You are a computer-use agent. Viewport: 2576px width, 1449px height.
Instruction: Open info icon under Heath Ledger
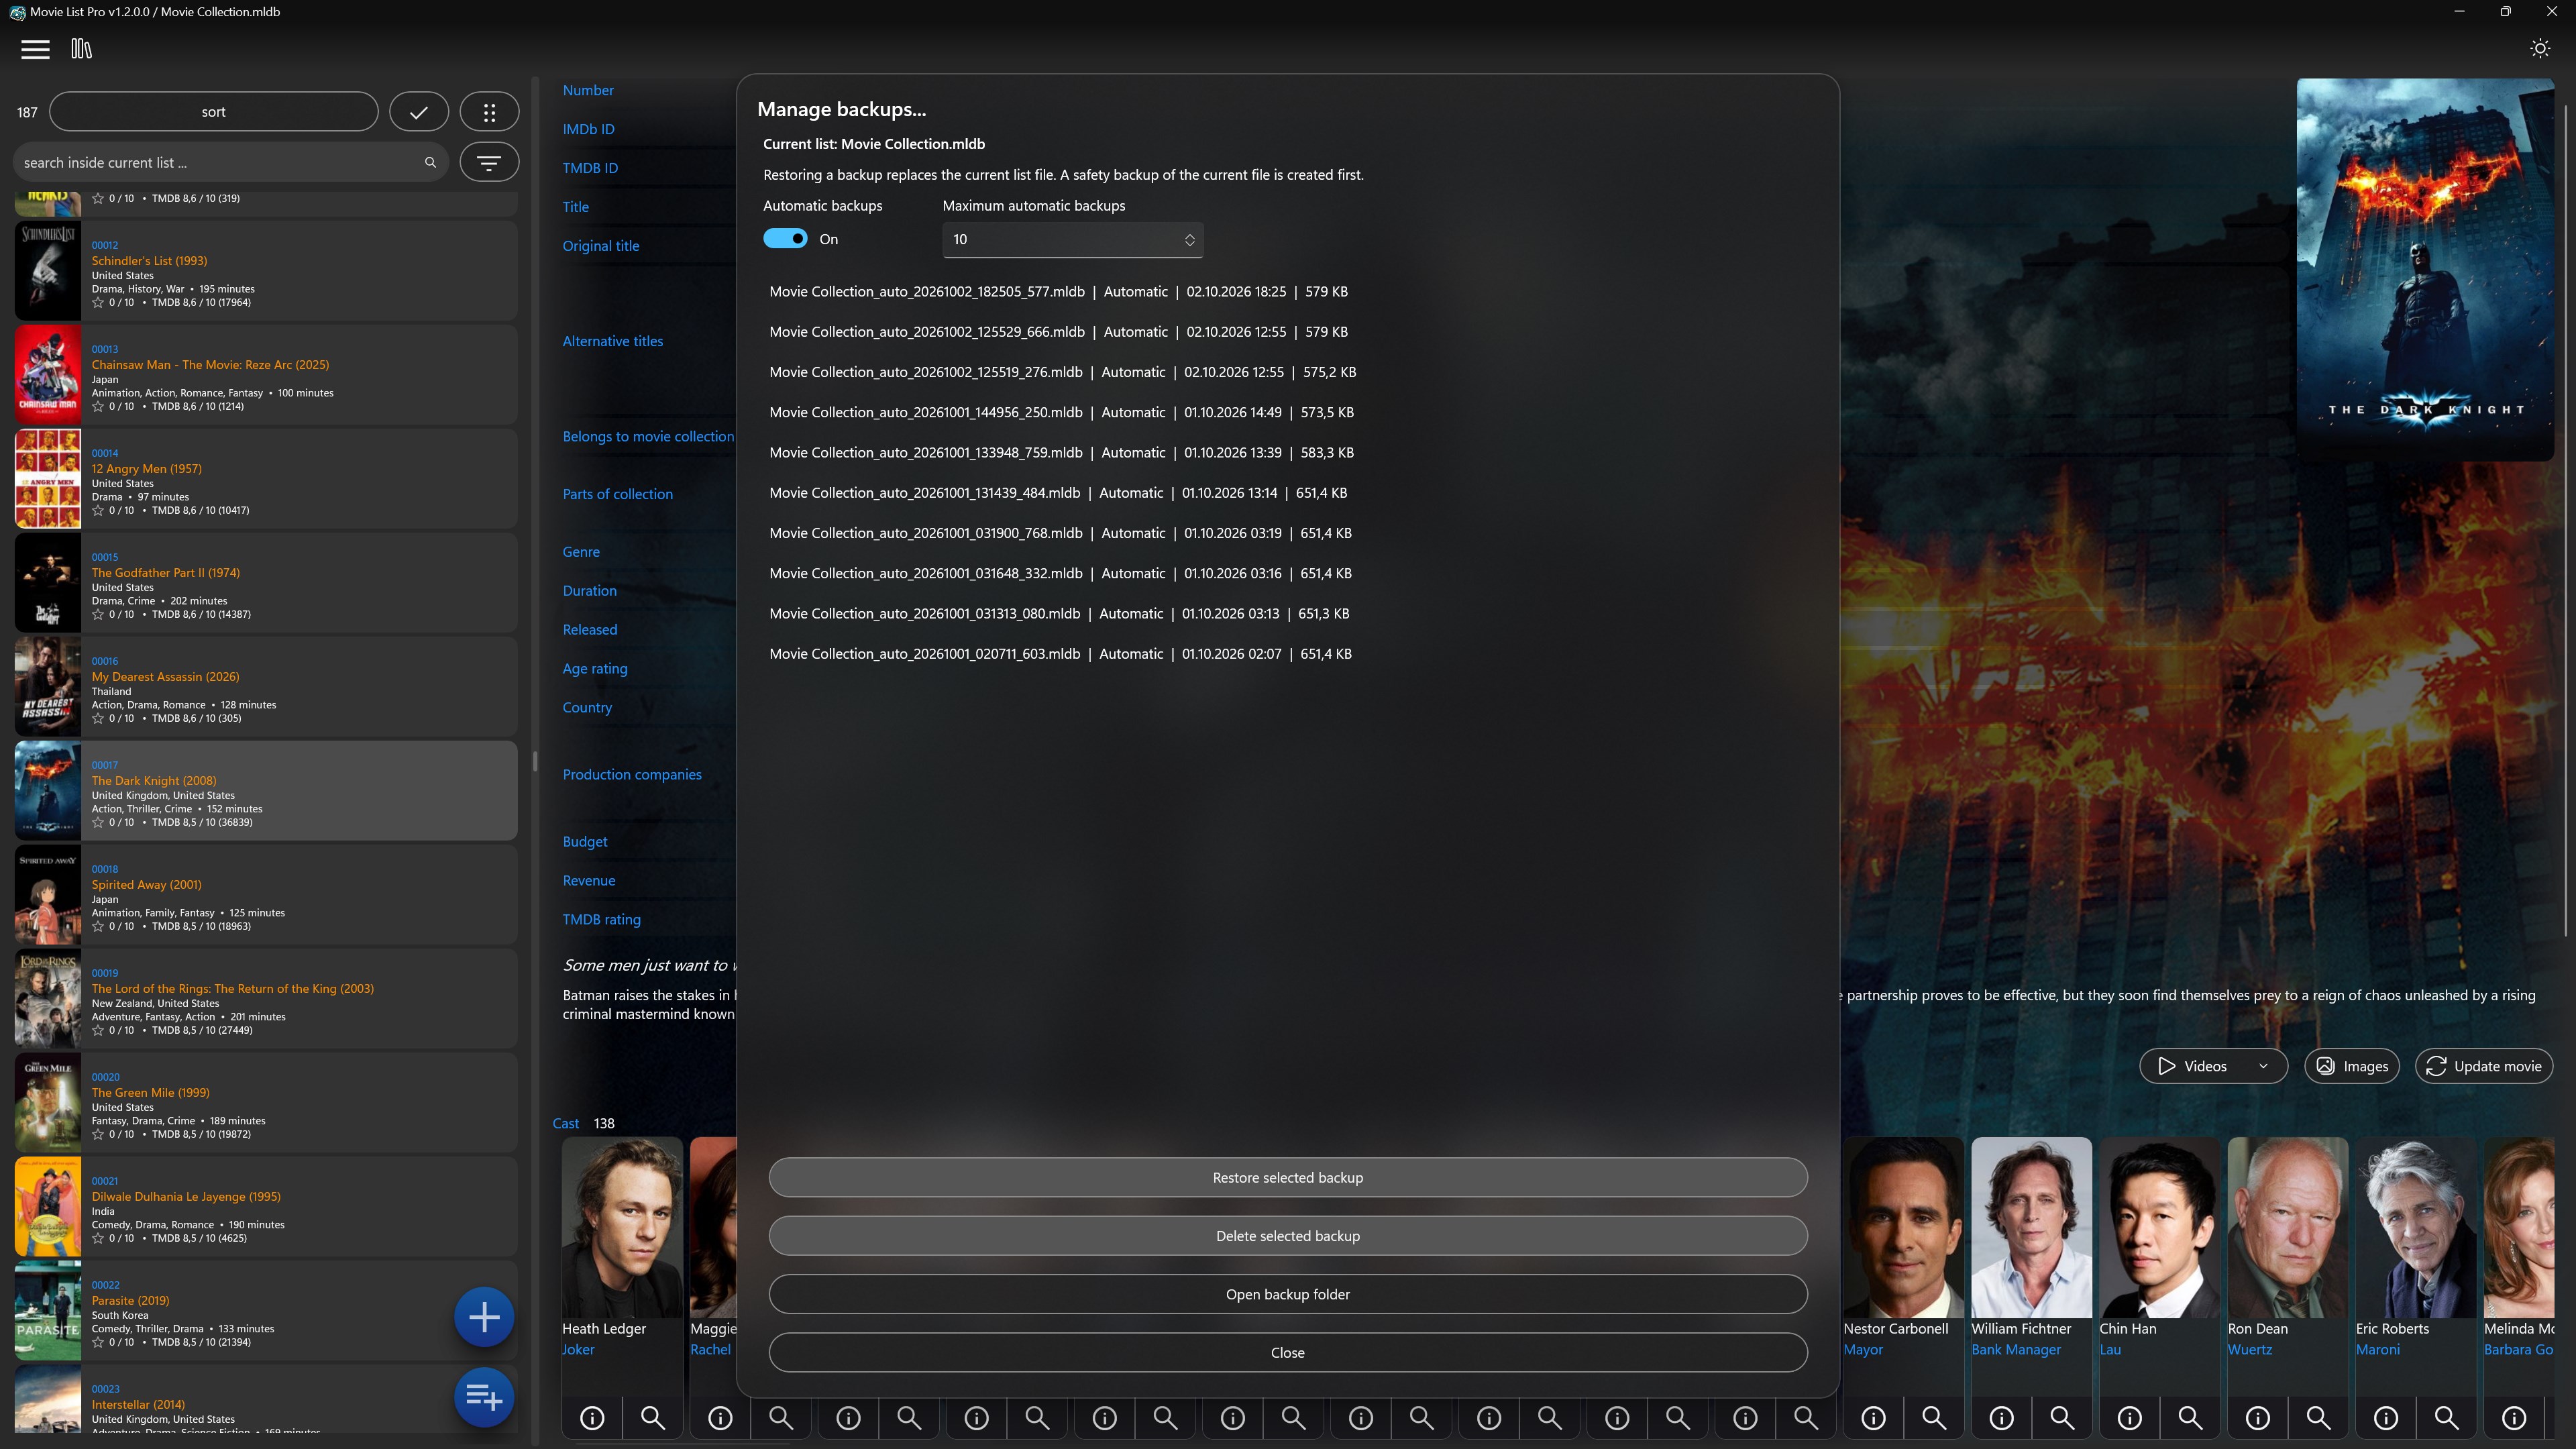pos(592,1418)
